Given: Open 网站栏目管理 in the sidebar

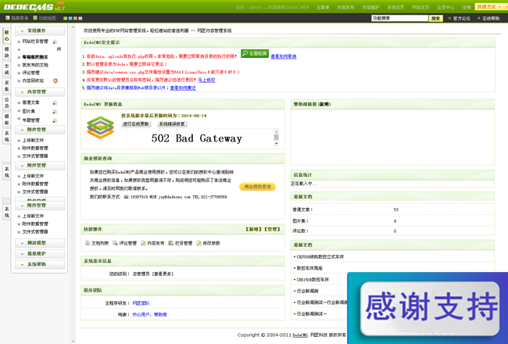Looking at the screenshot, I should pos(35,41).
